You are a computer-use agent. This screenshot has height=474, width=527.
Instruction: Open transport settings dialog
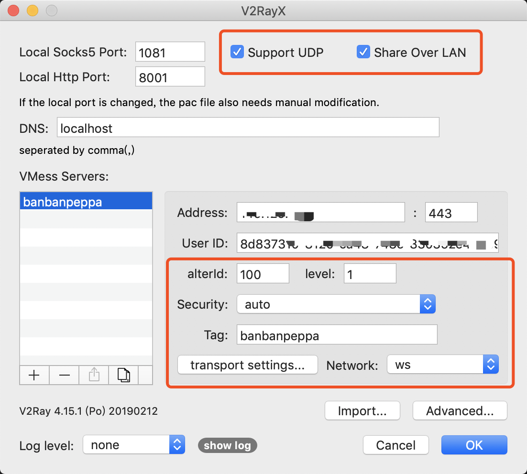pos(247,365)
